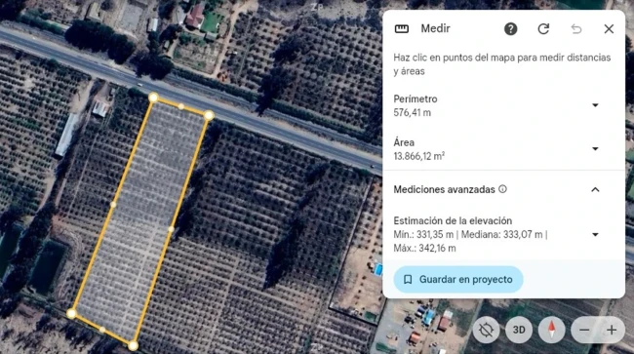The image size is (634, 354).
Task: Open the elevation estimate units dropdown
Action: click(x=595, y=234)
